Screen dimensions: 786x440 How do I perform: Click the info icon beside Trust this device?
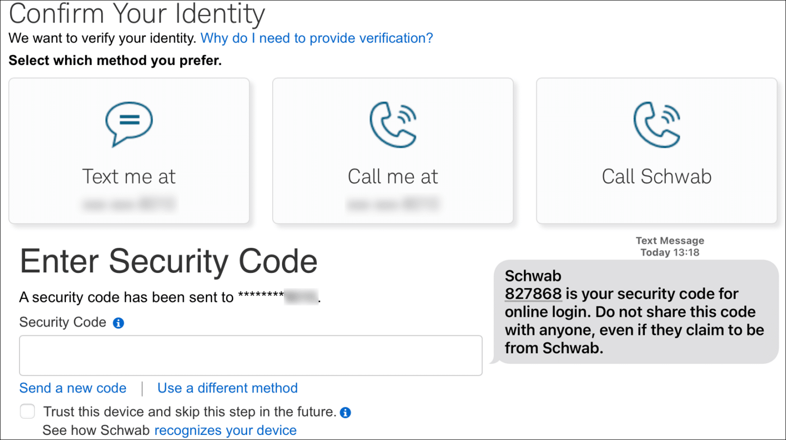click(x=345, y=412)
